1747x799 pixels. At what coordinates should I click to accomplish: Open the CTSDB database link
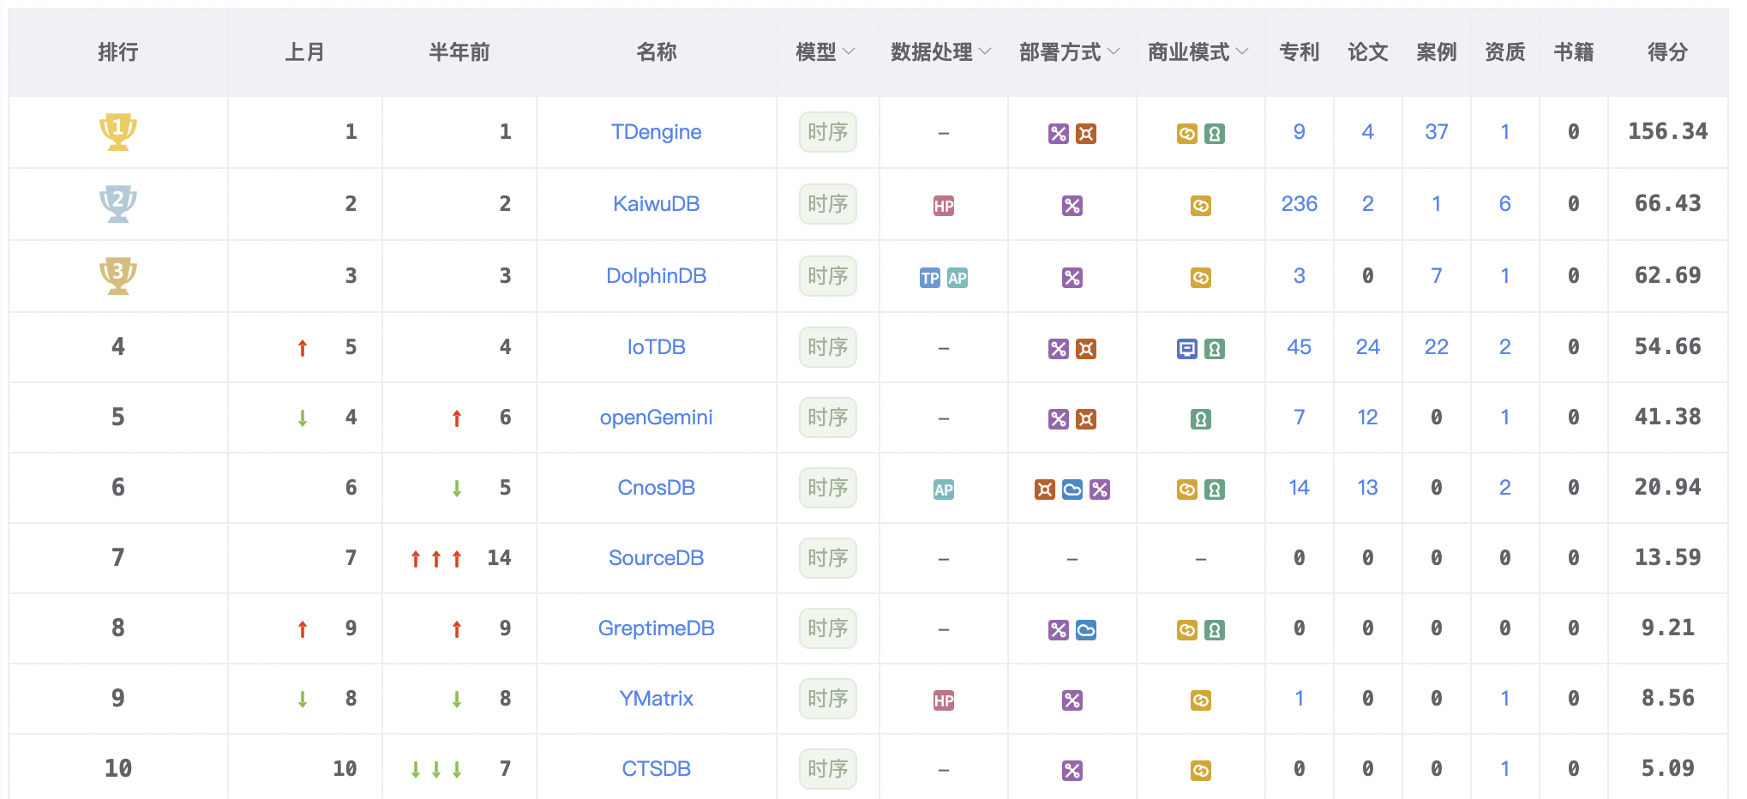point(657,769)
